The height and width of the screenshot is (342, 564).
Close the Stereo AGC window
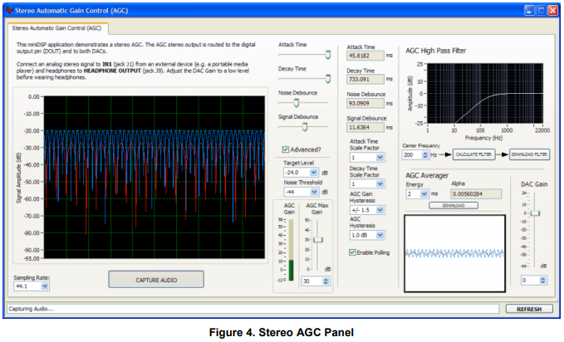click(552, 11)
